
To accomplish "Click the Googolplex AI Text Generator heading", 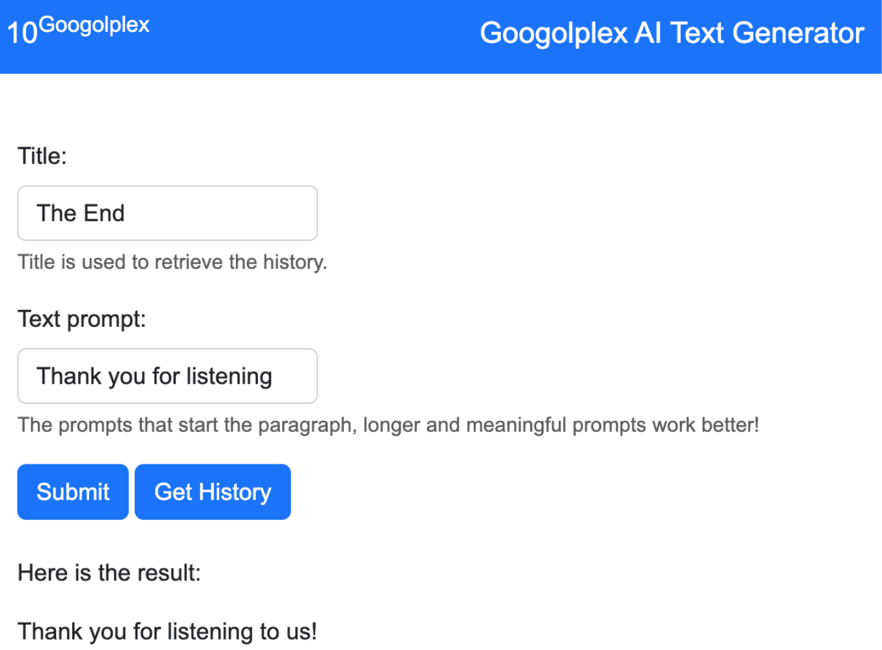I will pos(672,33).
